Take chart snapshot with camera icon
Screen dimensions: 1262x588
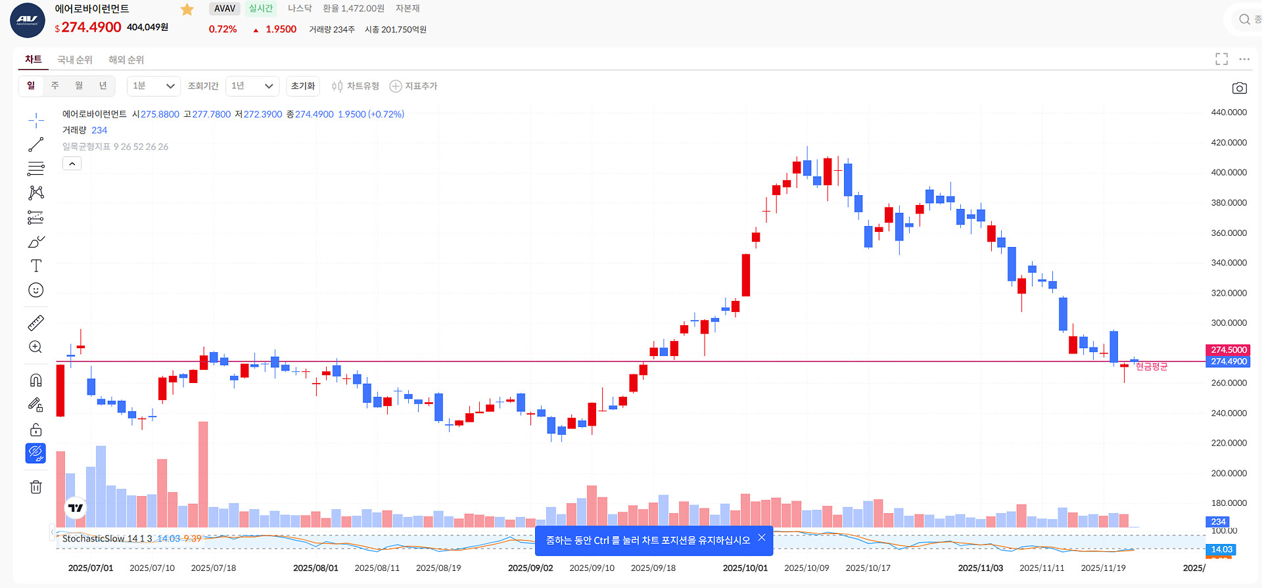[1239, 88]
